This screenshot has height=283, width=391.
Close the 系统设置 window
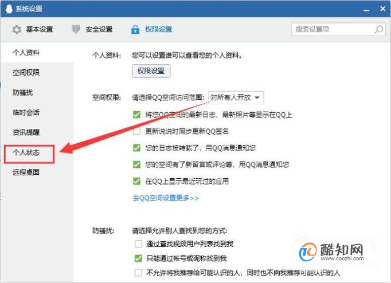pos(383,9)
